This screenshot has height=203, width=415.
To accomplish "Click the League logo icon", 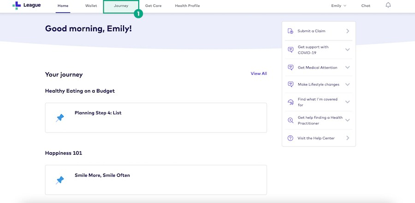I will pyautogui.click(x=17, y=6).
